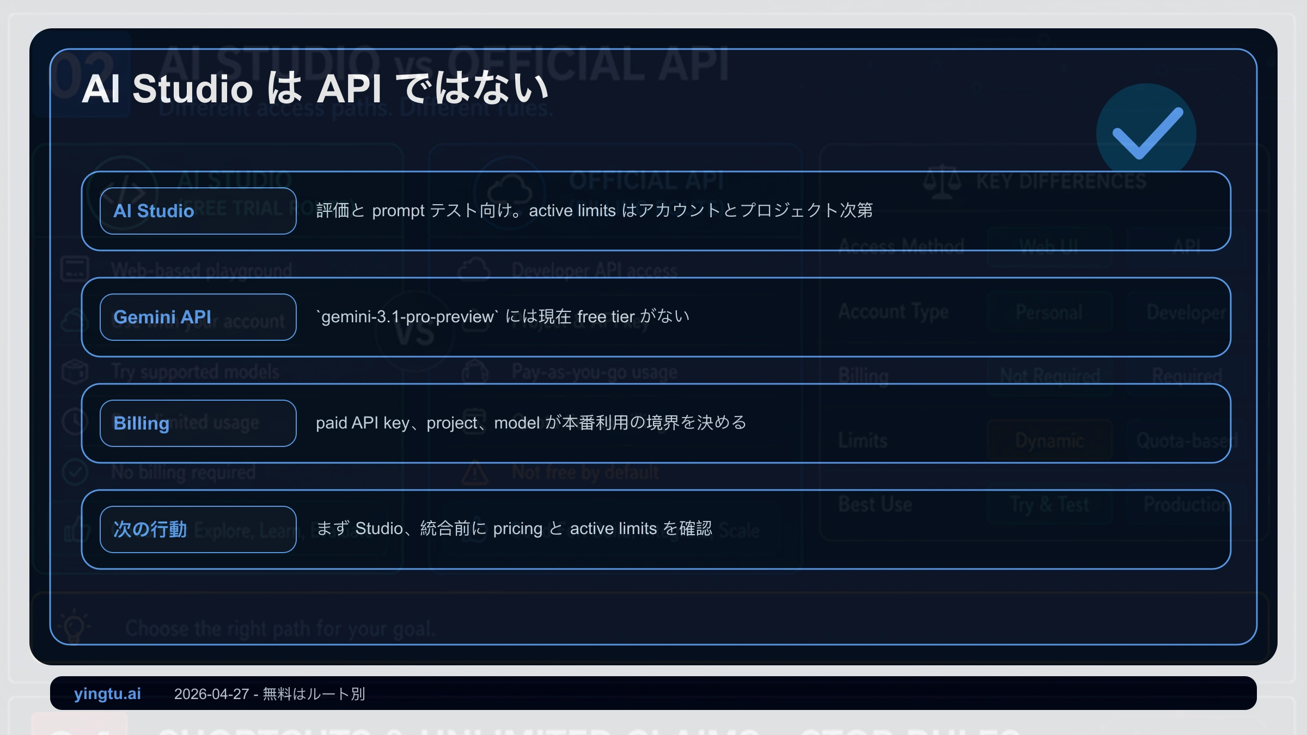Open the yingtu.ai link in footer

tap(107, 694)
